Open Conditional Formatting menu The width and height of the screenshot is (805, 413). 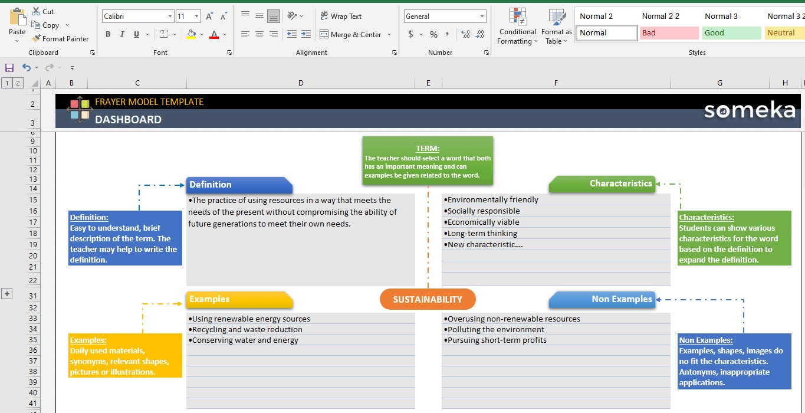(517, 27)
